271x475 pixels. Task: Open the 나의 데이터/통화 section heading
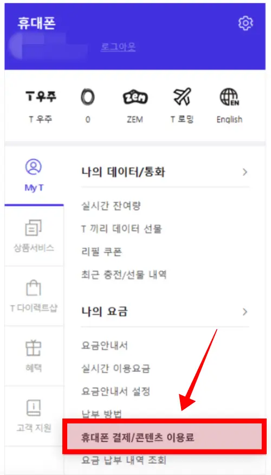pyautogui.click(x=124, y=173)
